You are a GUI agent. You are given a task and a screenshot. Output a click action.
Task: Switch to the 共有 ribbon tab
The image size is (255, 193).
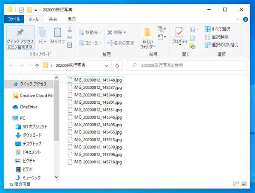[x=53, y=20]
